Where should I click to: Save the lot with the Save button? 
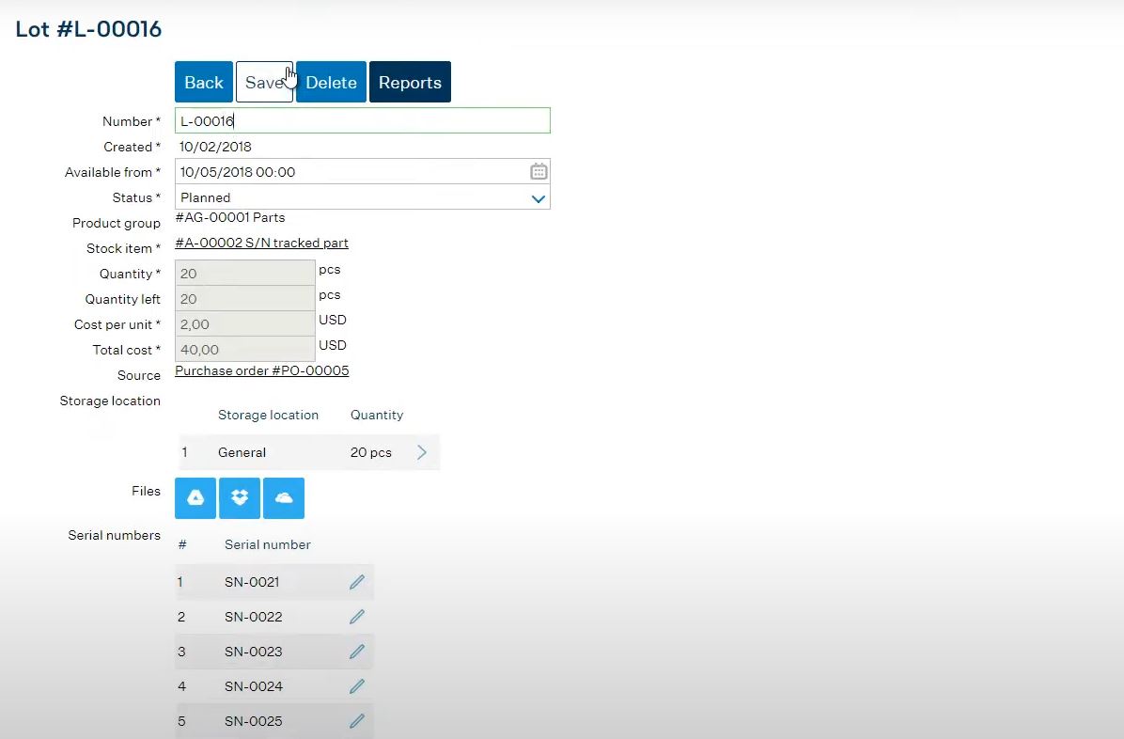264,83
